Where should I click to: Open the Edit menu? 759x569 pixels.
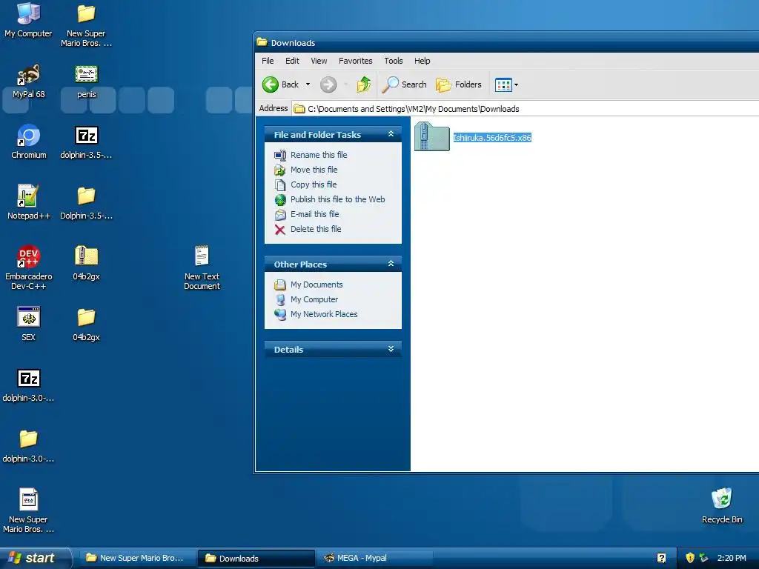[x=292, y=61]
